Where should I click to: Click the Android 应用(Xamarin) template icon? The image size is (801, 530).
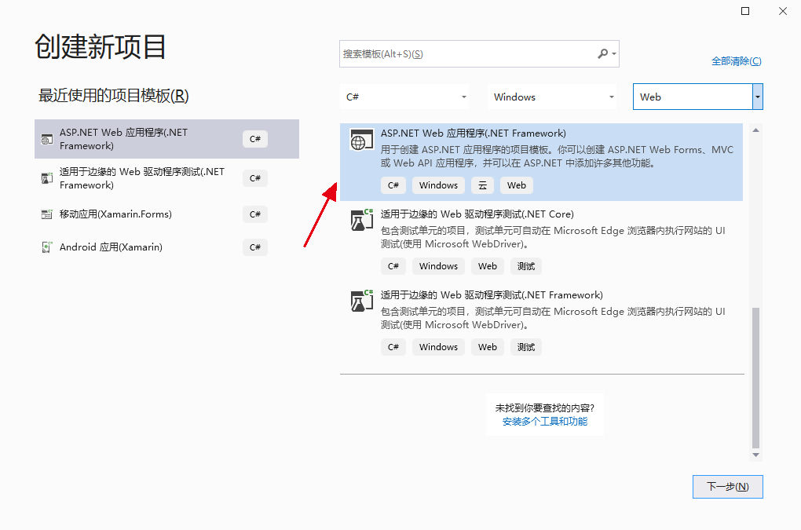pos(46,247)
